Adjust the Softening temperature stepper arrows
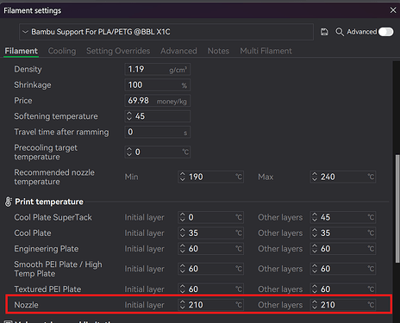Image resolution: width=400 pixels, height=323 pixels. point(129,116)
